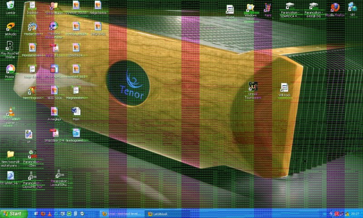Screen dimensions: 363x218
Task: Open the Parancsikon - 640GB (H) drive shortcut
Action: tap(314, 6)
